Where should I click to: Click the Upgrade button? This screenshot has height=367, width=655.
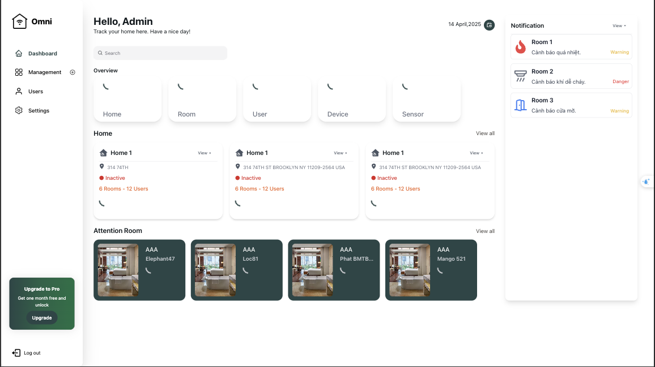(x=42, y=318)
